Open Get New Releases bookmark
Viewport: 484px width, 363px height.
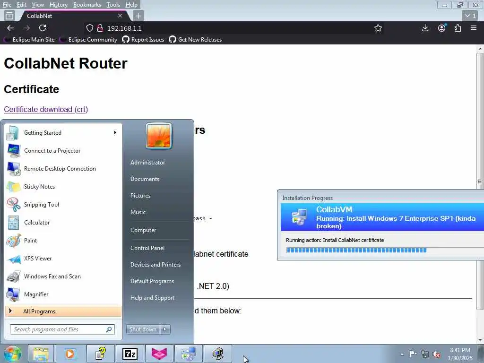pos(196,40)
